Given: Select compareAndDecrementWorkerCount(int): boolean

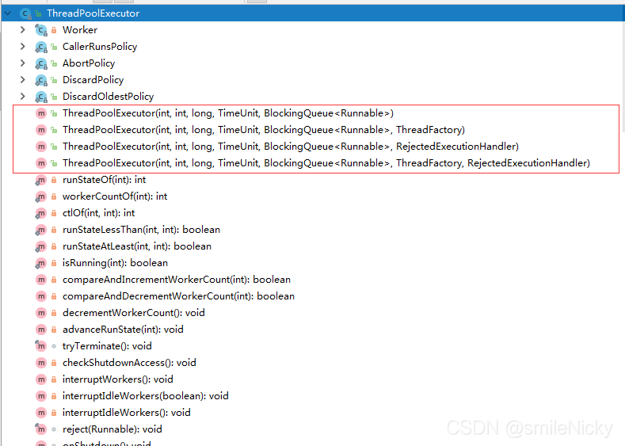Looking at the screenshot, I should (178, 296).
